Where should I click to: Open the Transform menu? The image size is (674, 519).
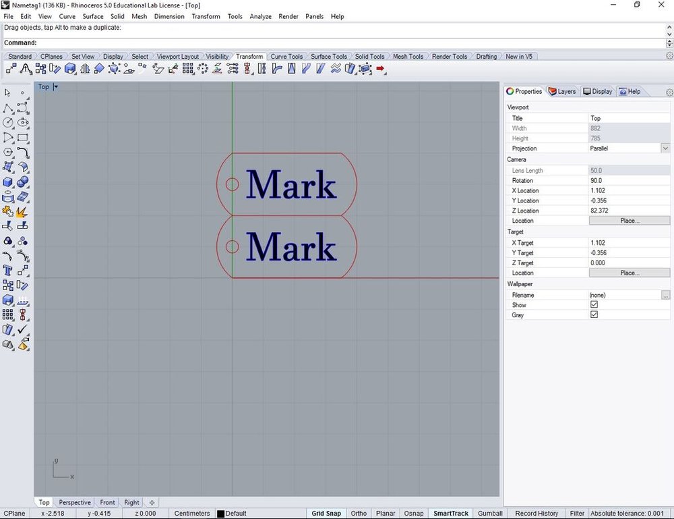click(206, 16)
